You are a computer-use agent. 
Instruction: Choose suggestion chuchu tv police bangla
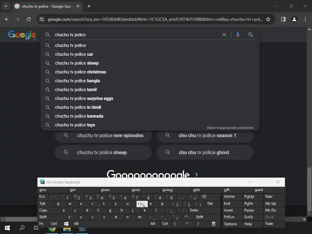click(150, 81)
